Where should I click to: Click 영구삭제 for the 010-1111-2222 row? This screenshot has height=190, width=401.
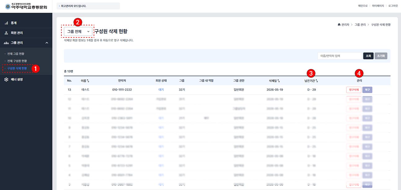click(354, 90)
